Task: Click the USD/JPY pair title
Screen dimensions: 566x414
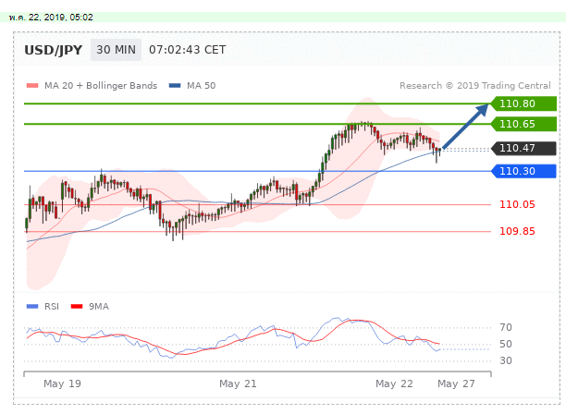Action: pos(54,50)
